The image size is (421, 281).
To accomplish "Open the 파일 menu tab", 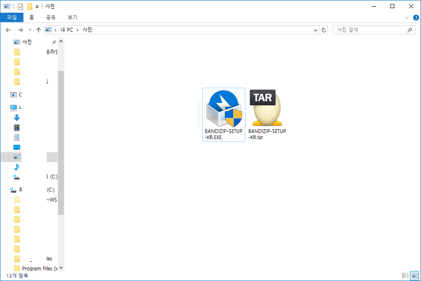I will (11, 17).
